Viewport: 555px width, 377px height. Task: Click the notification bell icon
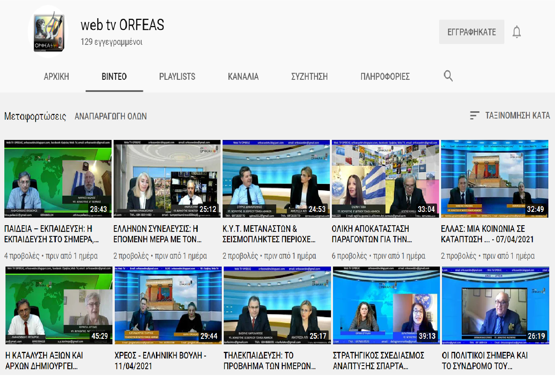[x=517, y=32]
